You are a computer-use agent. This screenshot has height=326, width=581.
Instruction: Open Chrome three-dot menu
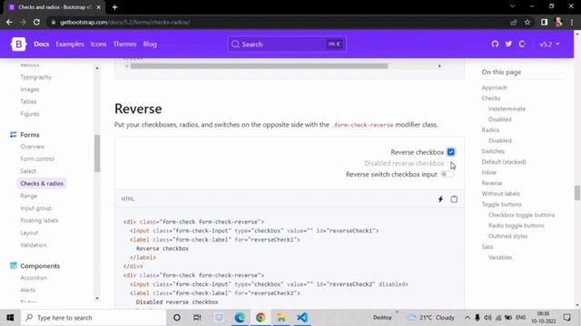coord(572,22)
